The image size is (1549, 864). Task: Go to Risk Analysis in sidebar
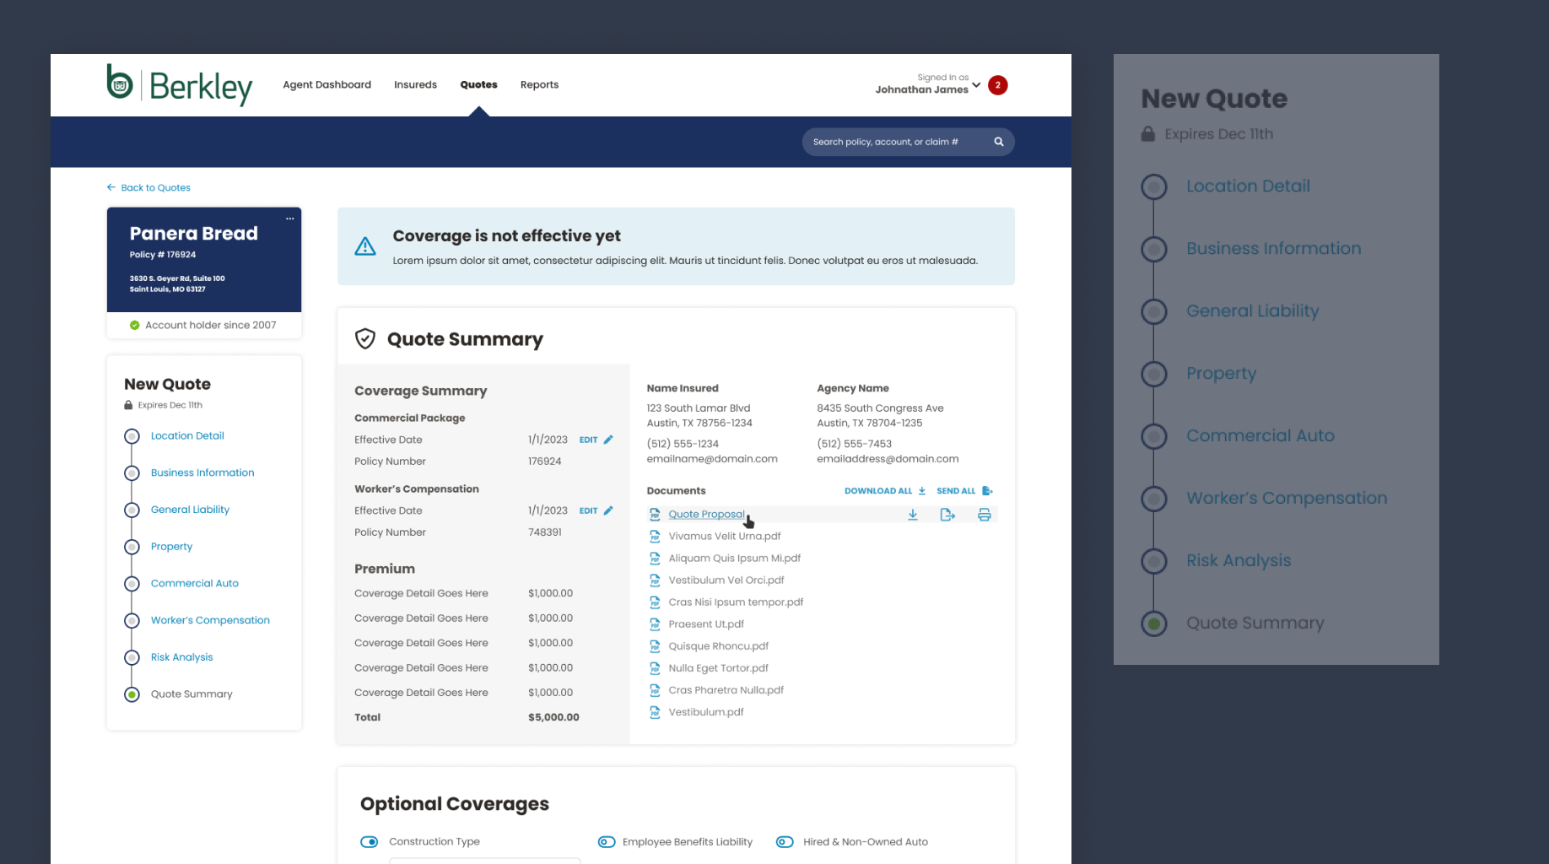pos(181,657)
